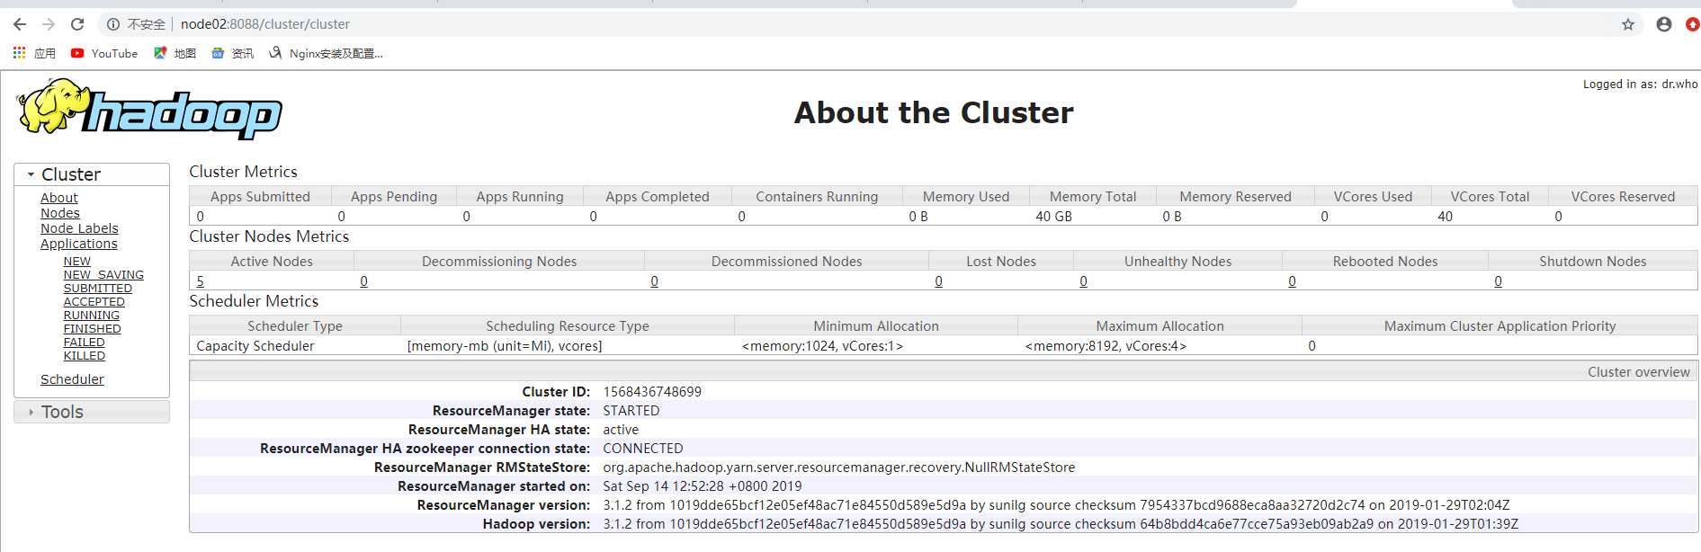
Task: Show SUBMITTED applications
Action: 98,289
